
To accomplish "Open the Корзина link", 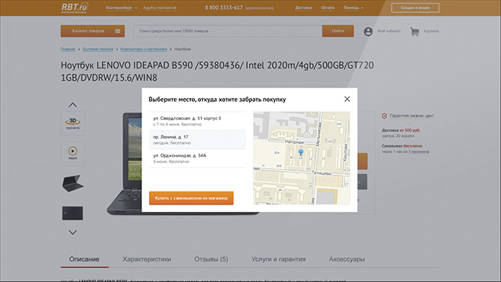I will coord(431,31).
